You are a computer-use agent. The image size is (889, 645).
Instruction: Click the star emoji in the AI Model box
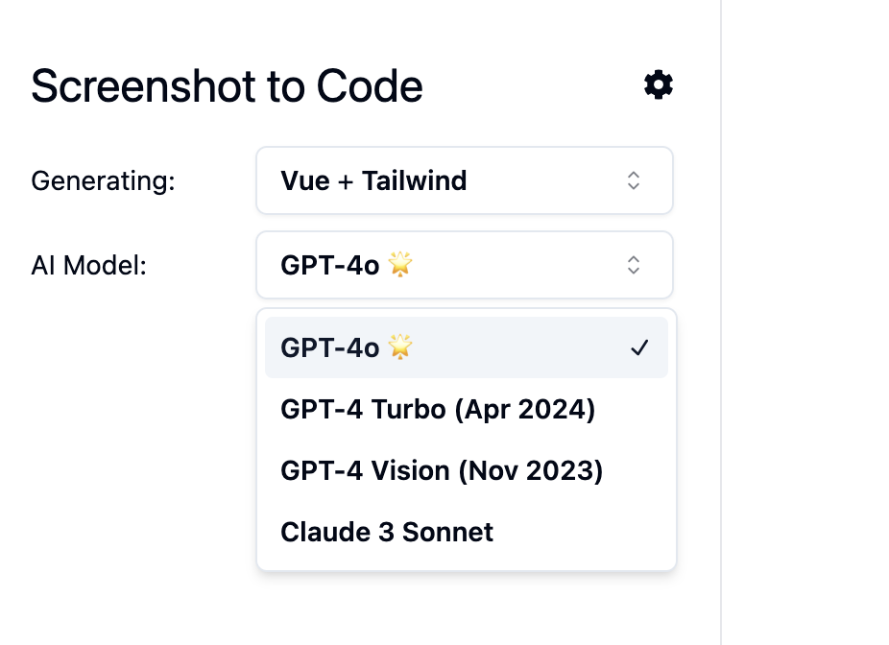coord(400,264)
